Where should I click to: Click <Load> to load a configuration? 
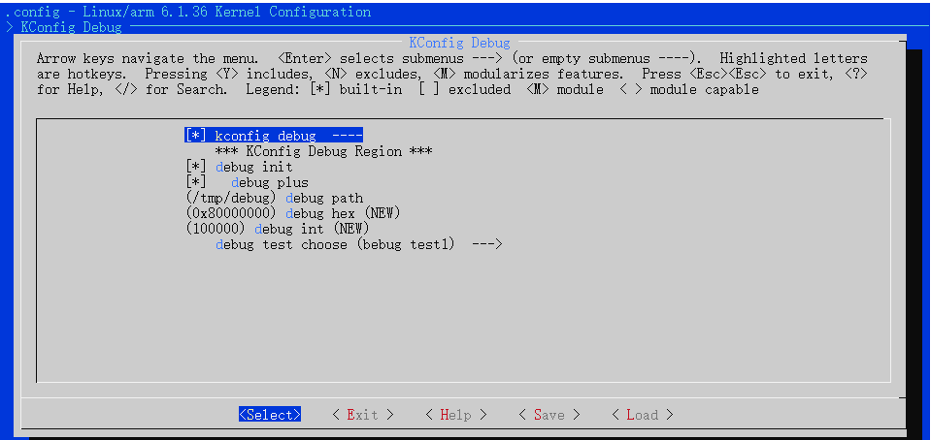click(642, 415)
